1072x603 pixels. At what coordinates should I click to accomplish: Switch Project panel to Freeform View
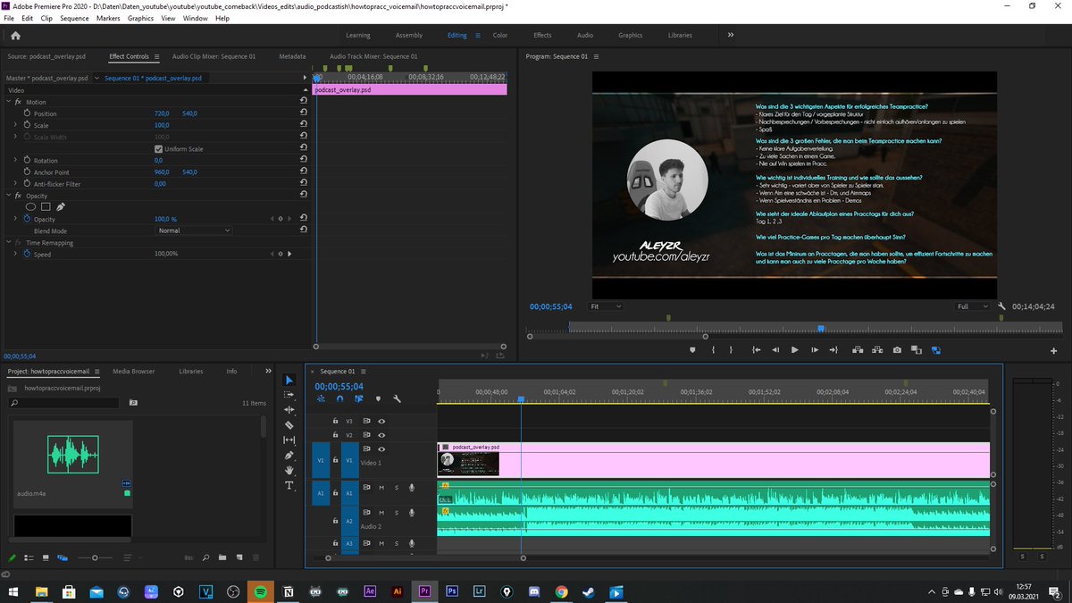pyautogui.click(x=63, y=557)
